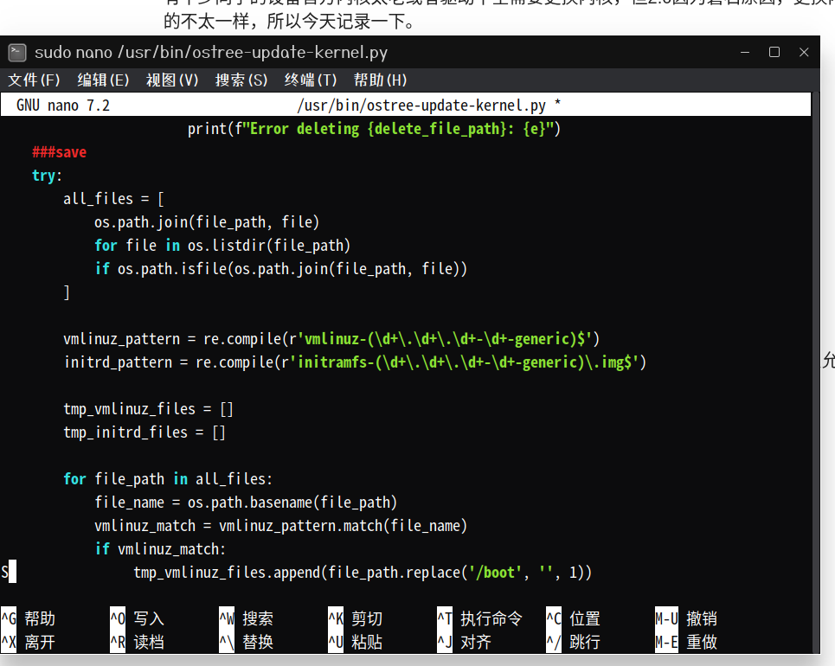Click the ^X 离开 exit shortcut

[29, 643]
